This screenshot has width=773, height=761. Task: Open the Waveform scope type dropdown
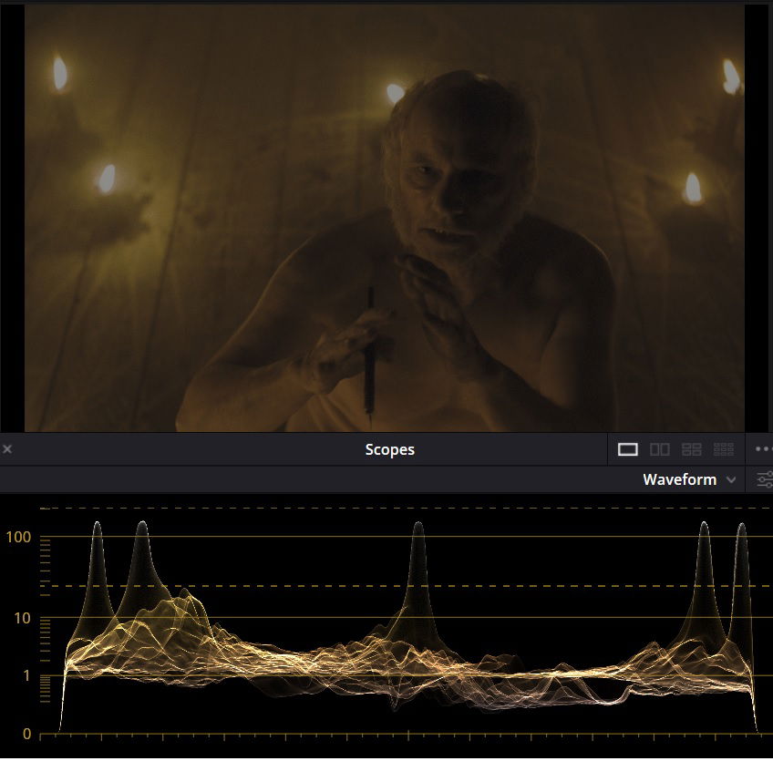tap(689, 479)
